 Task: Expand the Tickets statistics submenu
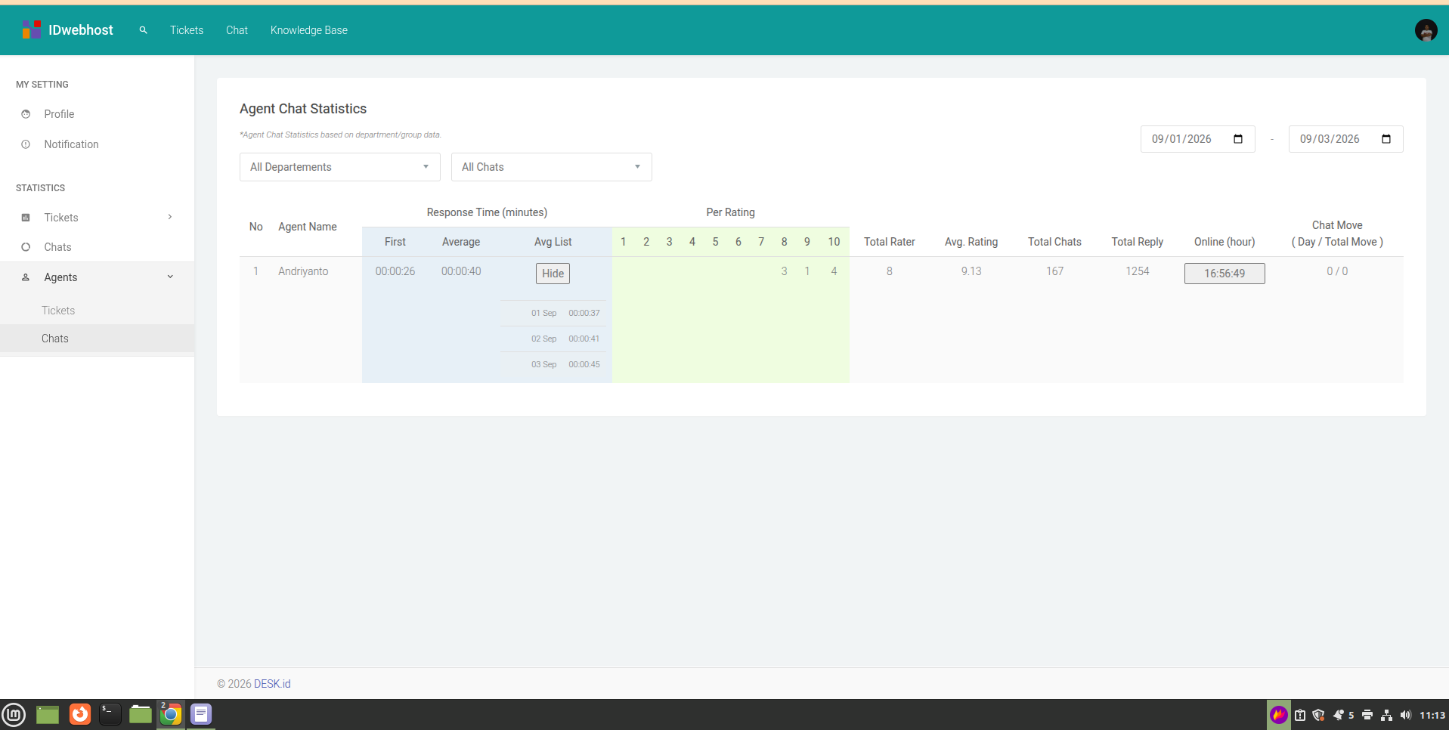(x=97, y=218)
